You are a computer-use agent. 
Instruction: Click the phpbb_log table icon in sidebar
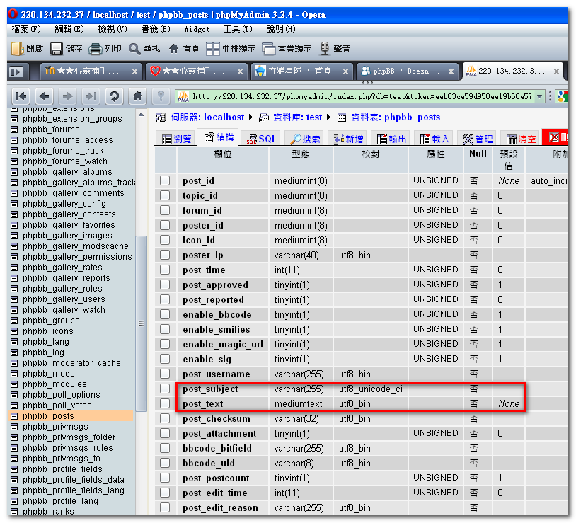coord(14,352)
